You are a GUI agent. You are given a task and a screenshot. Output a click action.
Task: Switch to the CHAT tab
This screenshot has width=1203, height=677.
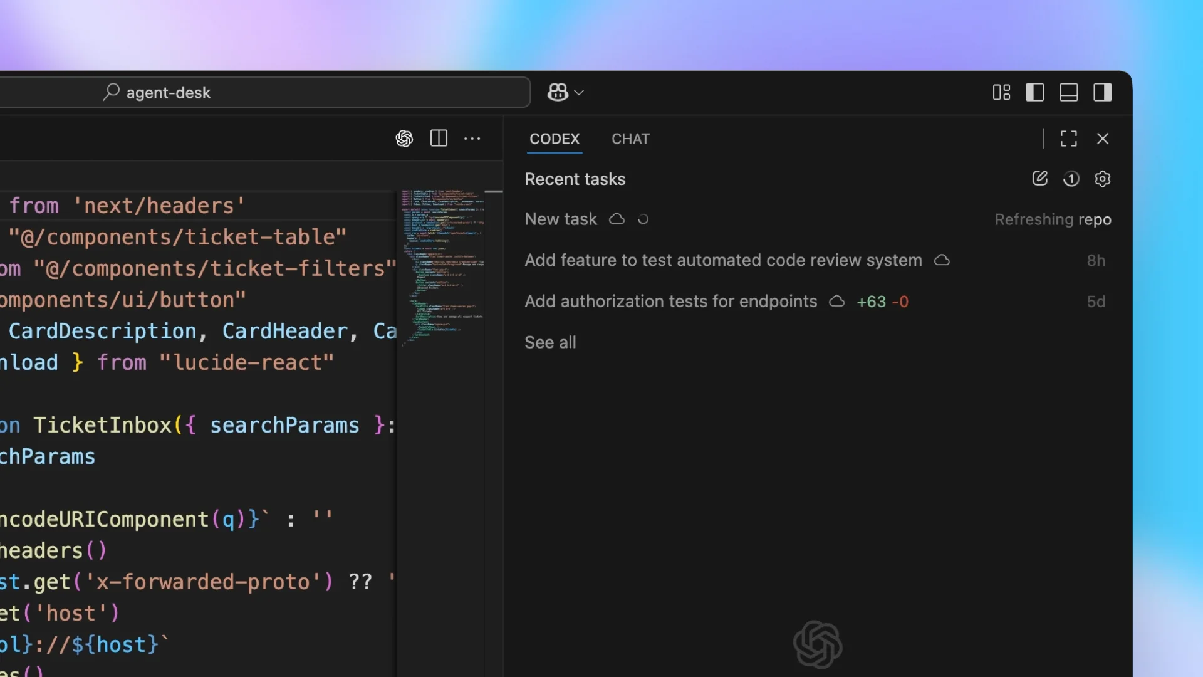(x=630, y=139)
